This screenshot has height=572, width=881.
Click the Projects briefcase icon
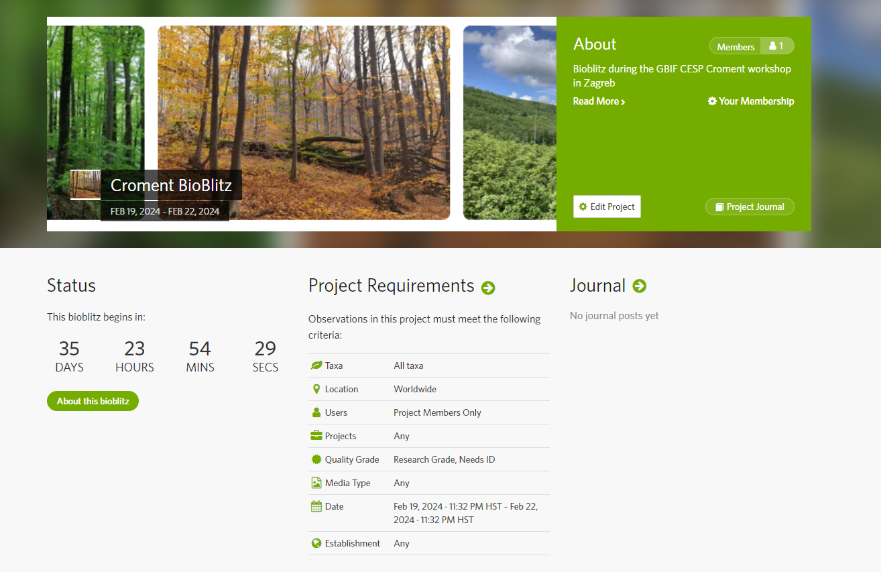316,436
